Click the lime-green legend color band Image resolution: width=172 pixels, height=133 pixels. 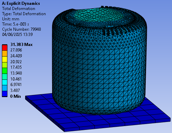[x=4, y=65]
